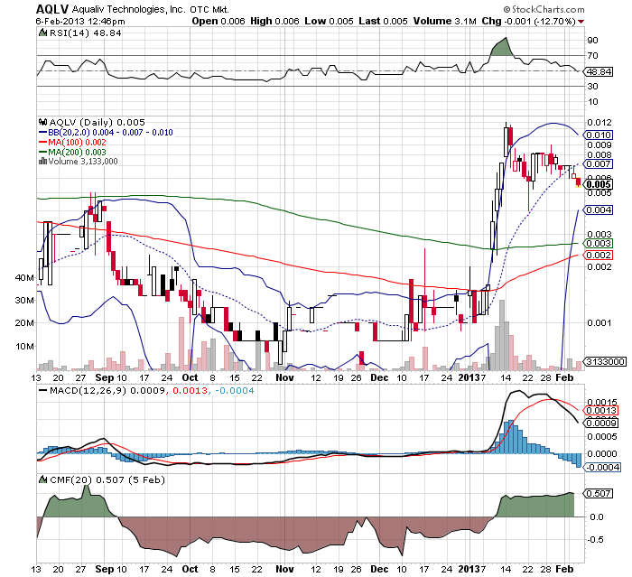
Task: Click the OTC Mkt. exchange label
Action: [209, 9]
